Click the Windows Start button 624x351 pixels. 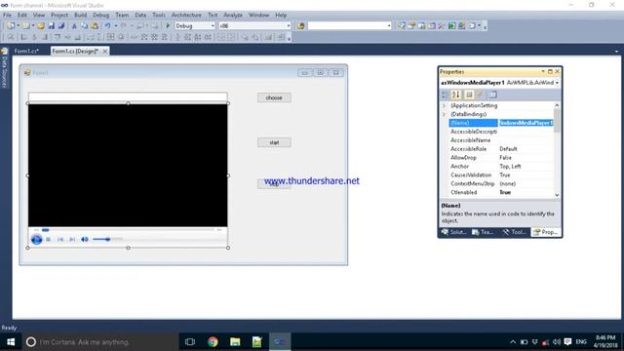tap(11, 342)
